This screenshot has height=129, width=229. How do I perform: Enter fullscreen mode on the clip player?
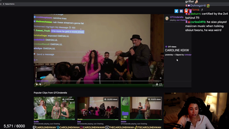(161, 85)
